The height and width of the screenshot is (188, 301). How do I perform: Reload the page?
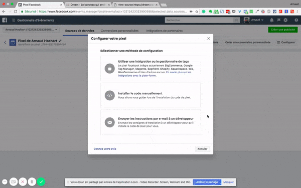pos(16,12)
